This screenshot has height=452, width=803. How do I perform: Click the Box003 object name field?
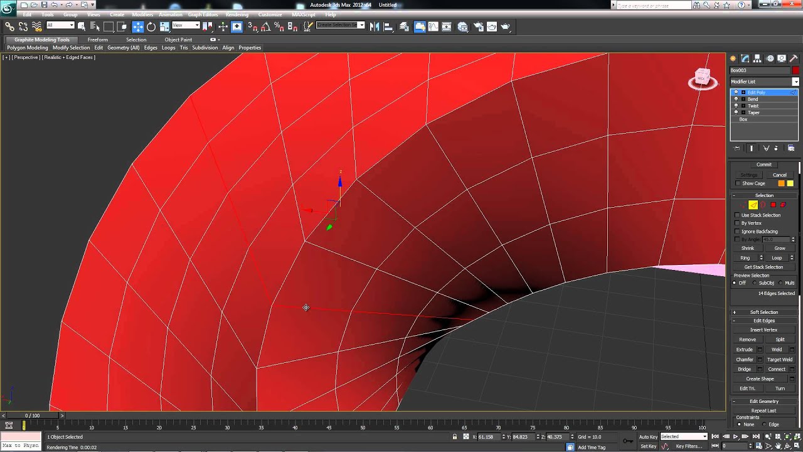760,70
